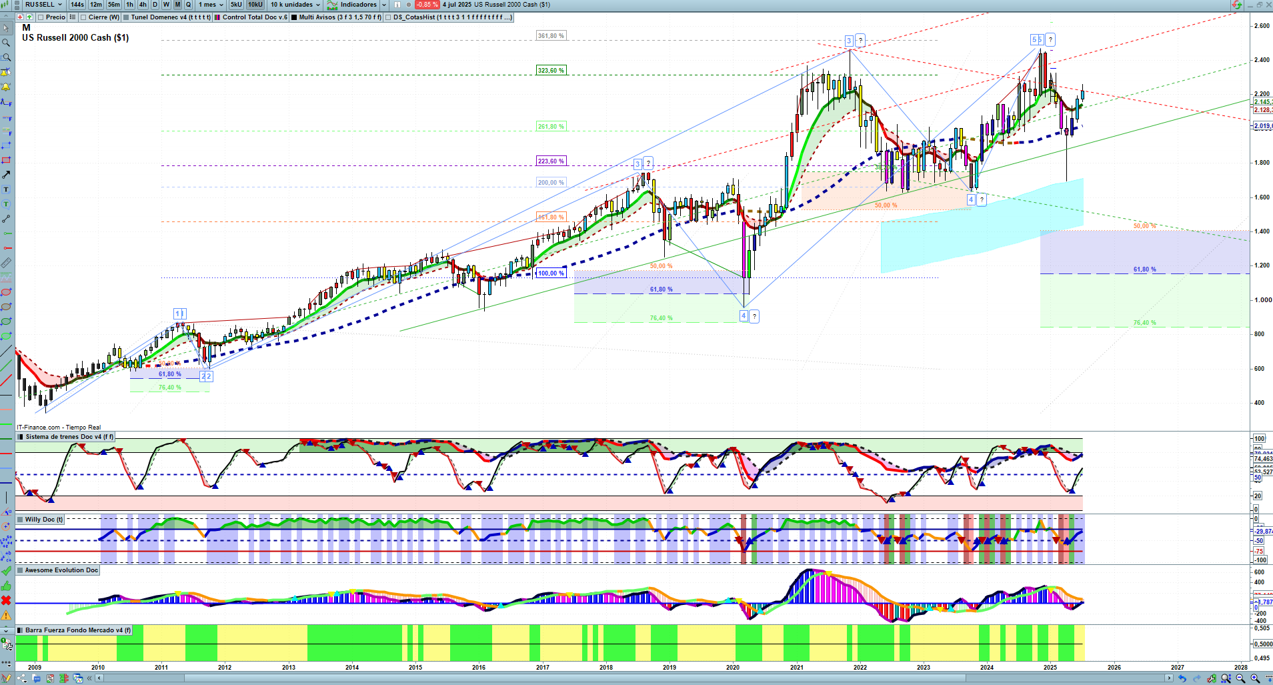Open the yellow alert bell tool
This screenshot has height=685, width=1273.
(6, 87)
